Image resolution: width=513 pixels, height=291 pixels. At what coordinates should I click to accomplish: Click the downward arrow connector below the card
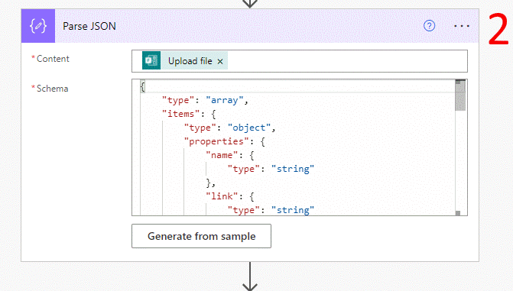click(250, 276)
